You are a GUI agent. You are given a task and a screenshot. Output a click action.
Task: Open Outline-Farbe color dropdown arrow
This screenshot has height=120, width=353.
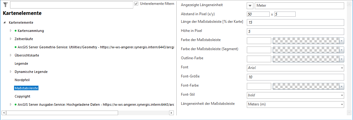click(x=342, y=59)
